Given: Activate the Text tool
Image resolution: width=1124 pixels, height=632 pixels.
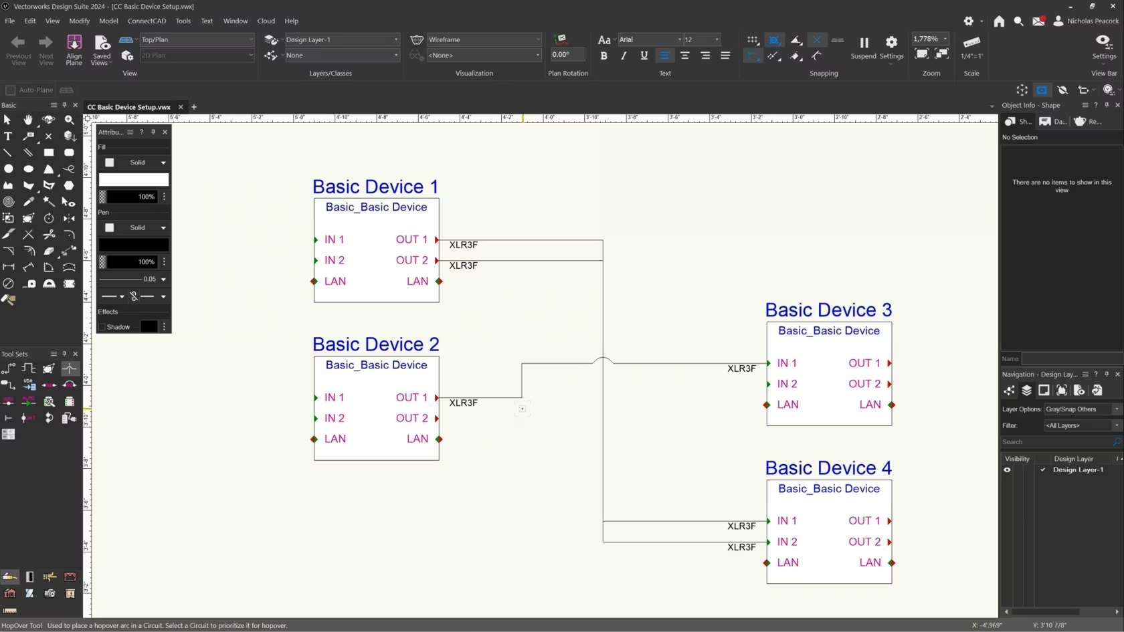Looking at the screenshot, I should click(x=8, y=136).
